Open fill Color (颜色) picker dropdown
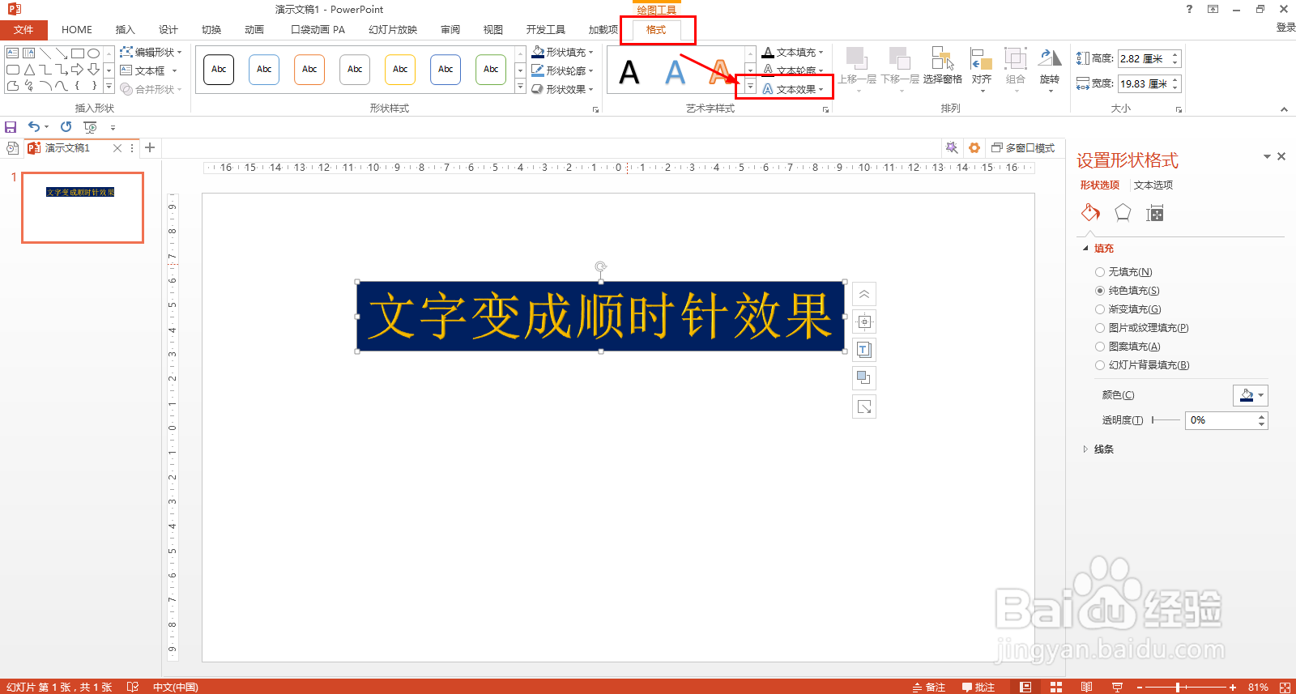 pyautogui.click(x=1250, y=395)
